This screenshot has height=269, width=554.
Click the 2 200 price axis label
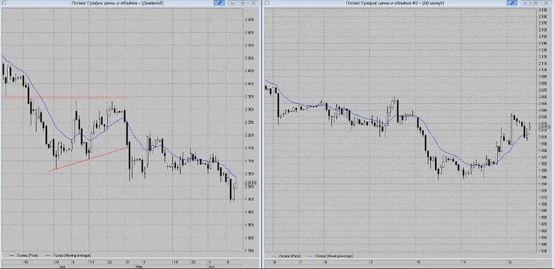[249, 135]
